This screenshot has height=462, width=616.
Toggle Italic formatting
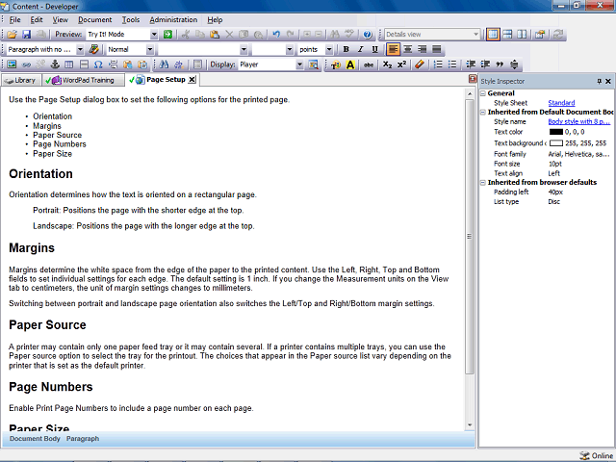click(360, 49)
